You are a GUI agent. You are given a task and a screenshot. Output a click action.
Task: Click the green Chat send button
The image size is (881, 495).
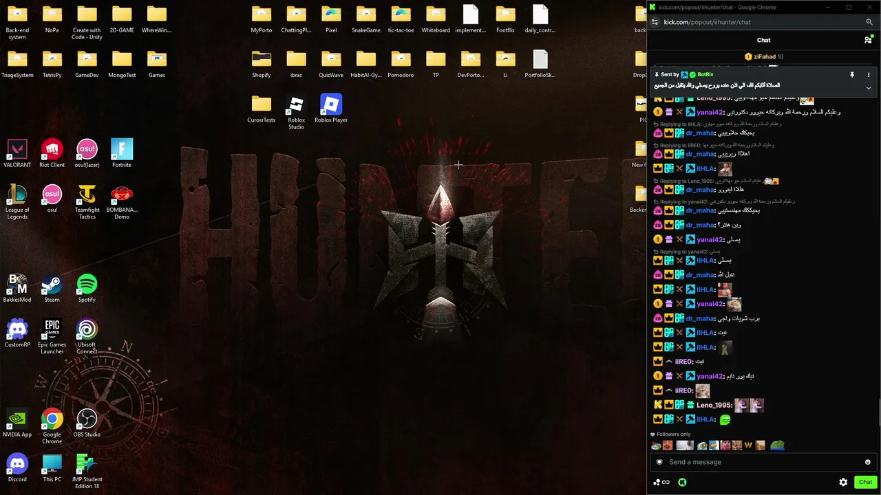(x=865, y=482)
